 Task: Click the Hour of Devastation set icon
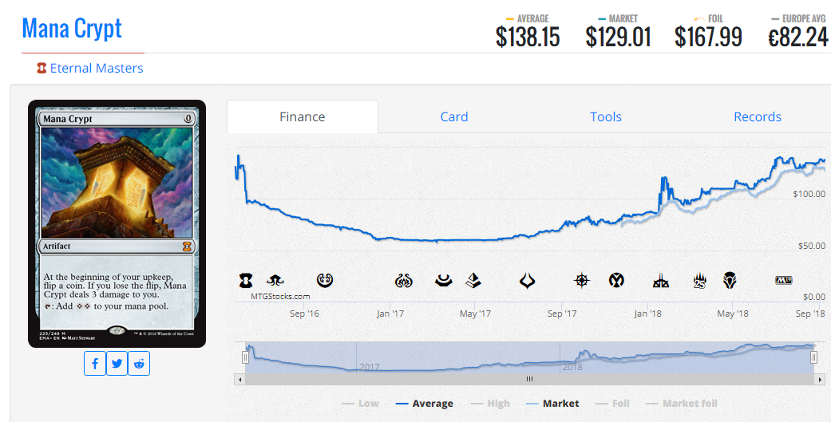coord(527,281)
